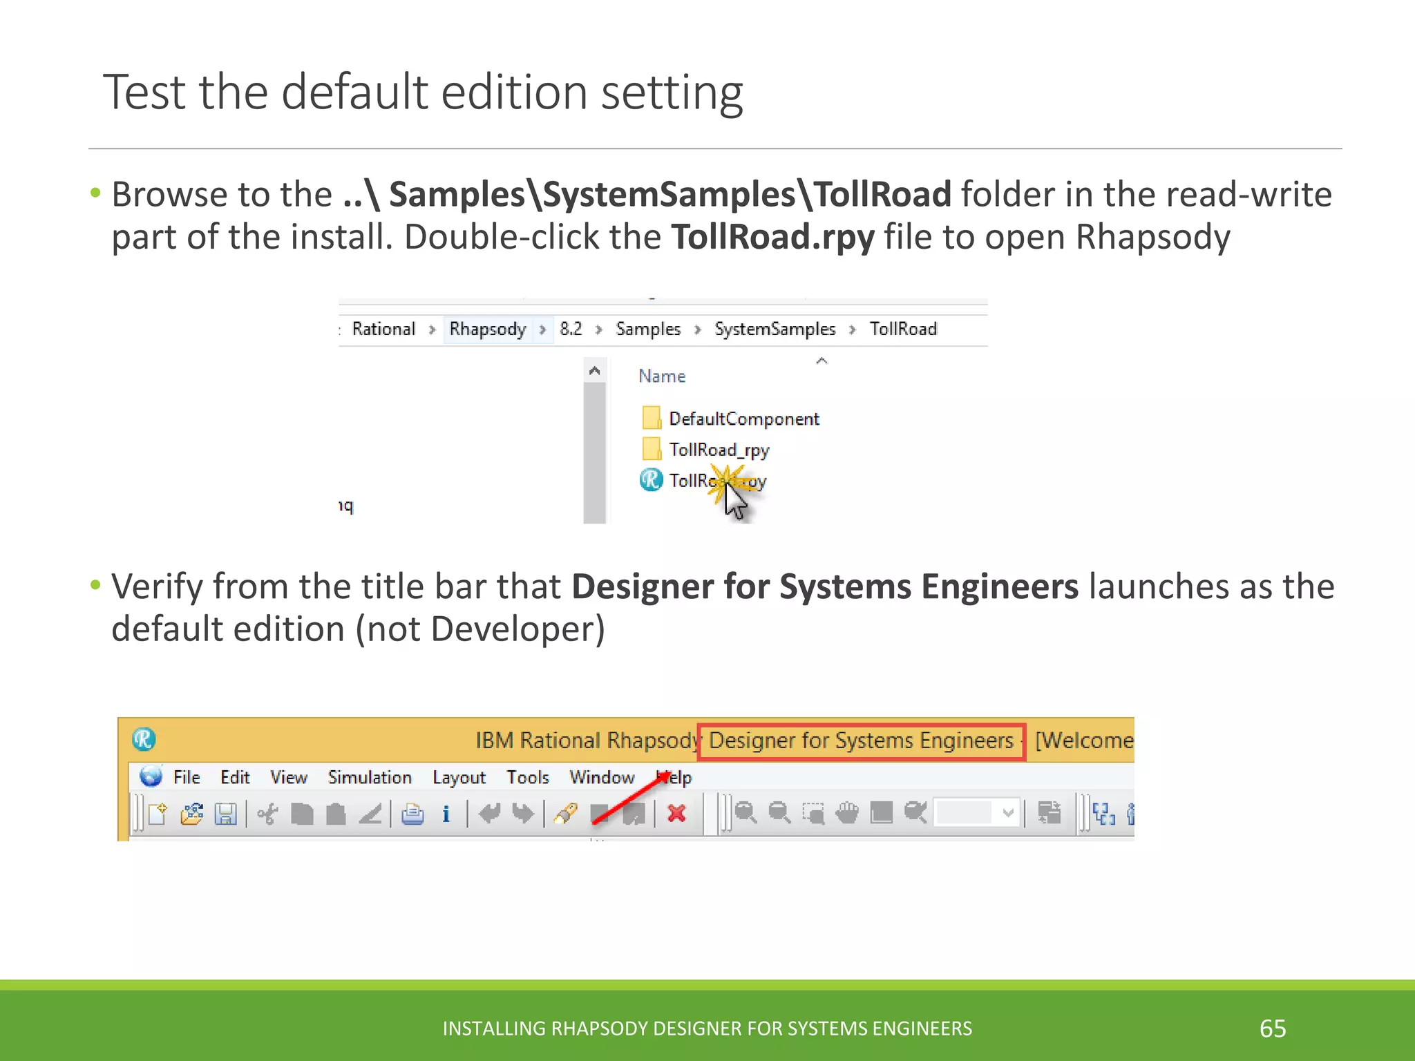Click the Rational breadcrumb segment
Viewport: 1415px width, 1061px height.
pos(383,329)
